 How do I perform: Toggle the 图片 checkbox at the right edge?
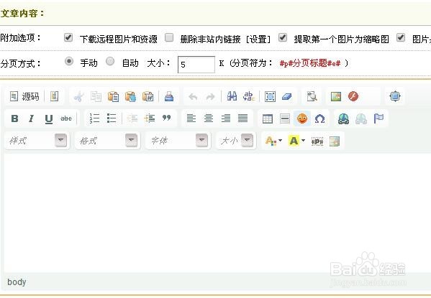pos(401,37)
